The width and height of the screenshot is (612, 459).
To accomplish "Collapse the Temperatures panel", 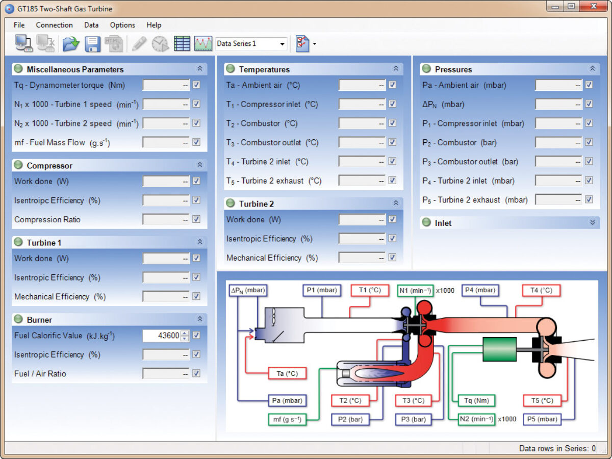I will pos(396,68).
